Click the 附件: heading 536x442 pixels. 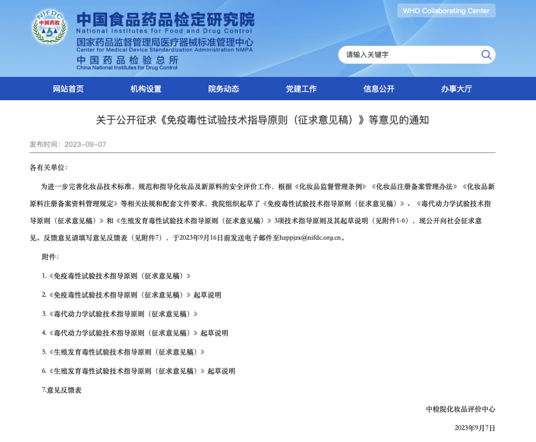pyautogui.click(x=50, y=257)
